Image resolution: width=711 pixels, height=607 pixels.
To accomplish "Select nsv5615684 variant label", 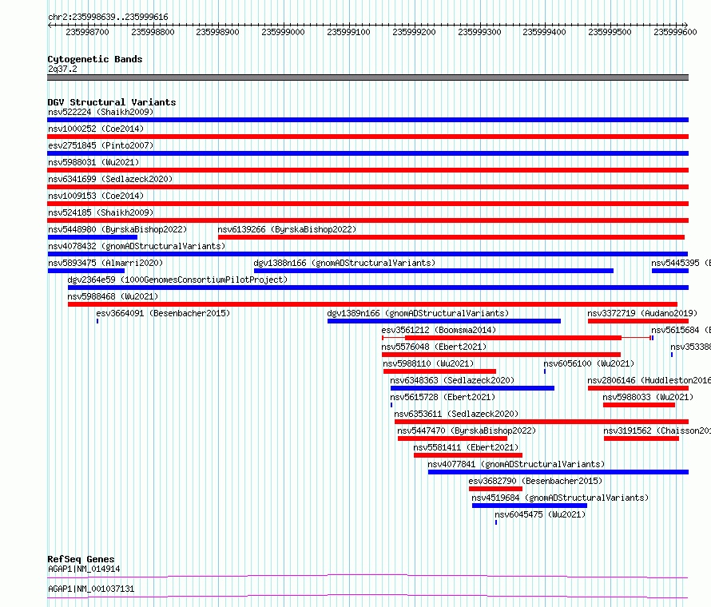I will coord(681,330).
